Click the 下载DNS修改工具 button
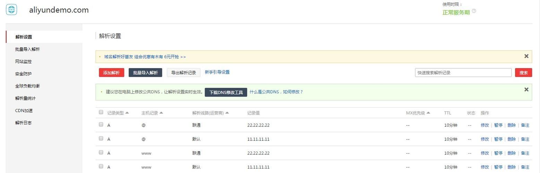540x173 pixels. [x=226, y=92]
